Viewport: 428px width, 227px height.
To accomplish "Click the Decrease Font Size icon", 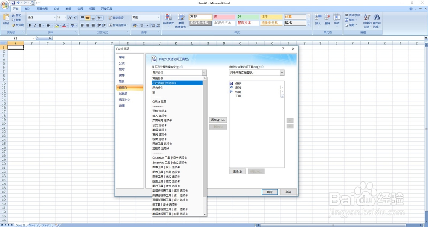I will (75, 18).
